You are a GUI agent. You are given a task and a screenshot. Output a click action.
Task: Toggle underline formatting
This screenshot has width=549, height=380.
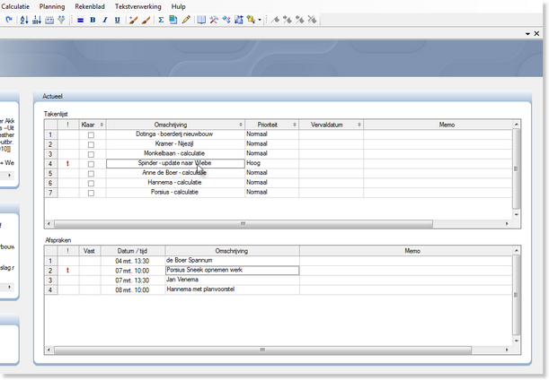[118, 21]
